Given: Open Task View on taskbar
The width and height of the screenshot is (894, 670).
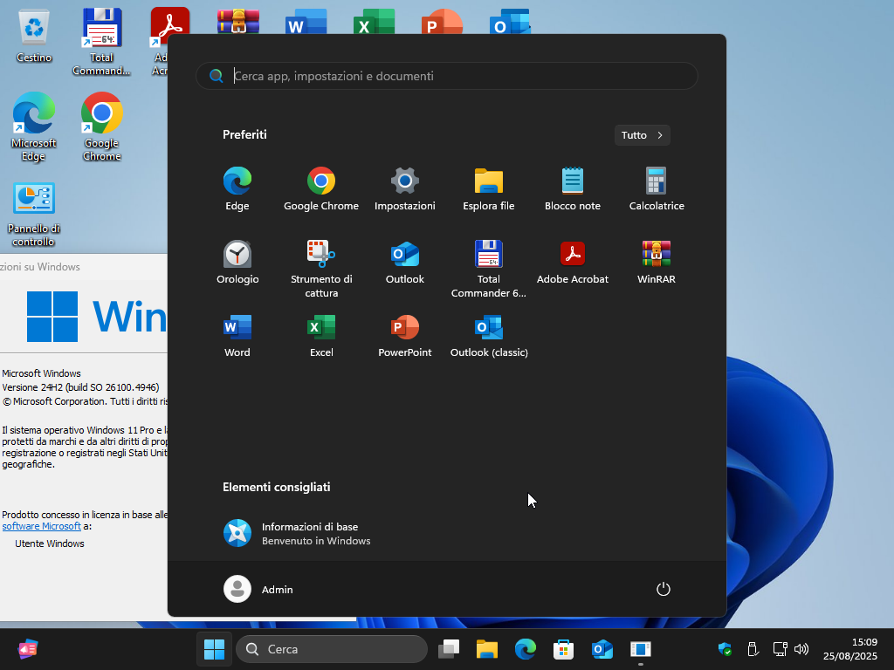Looking at the screenshot, I should [449, 649].
